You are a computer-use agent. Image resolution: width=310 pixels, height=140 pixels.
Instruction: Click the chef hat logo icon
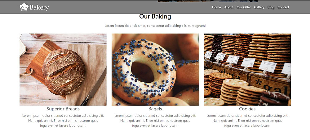(x=24, y=7)
